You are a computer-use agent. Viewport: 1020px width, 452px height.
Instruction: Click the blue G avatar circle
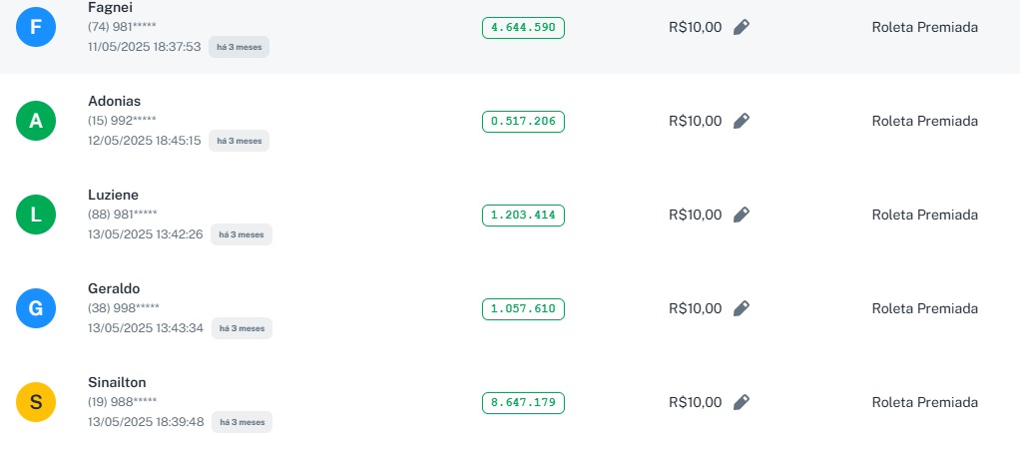(36, 308)
